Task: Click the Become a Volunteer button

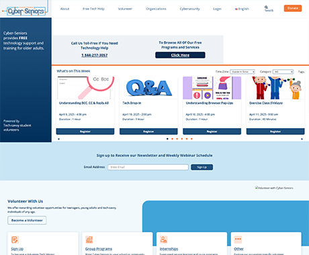Action: (27, 220)
